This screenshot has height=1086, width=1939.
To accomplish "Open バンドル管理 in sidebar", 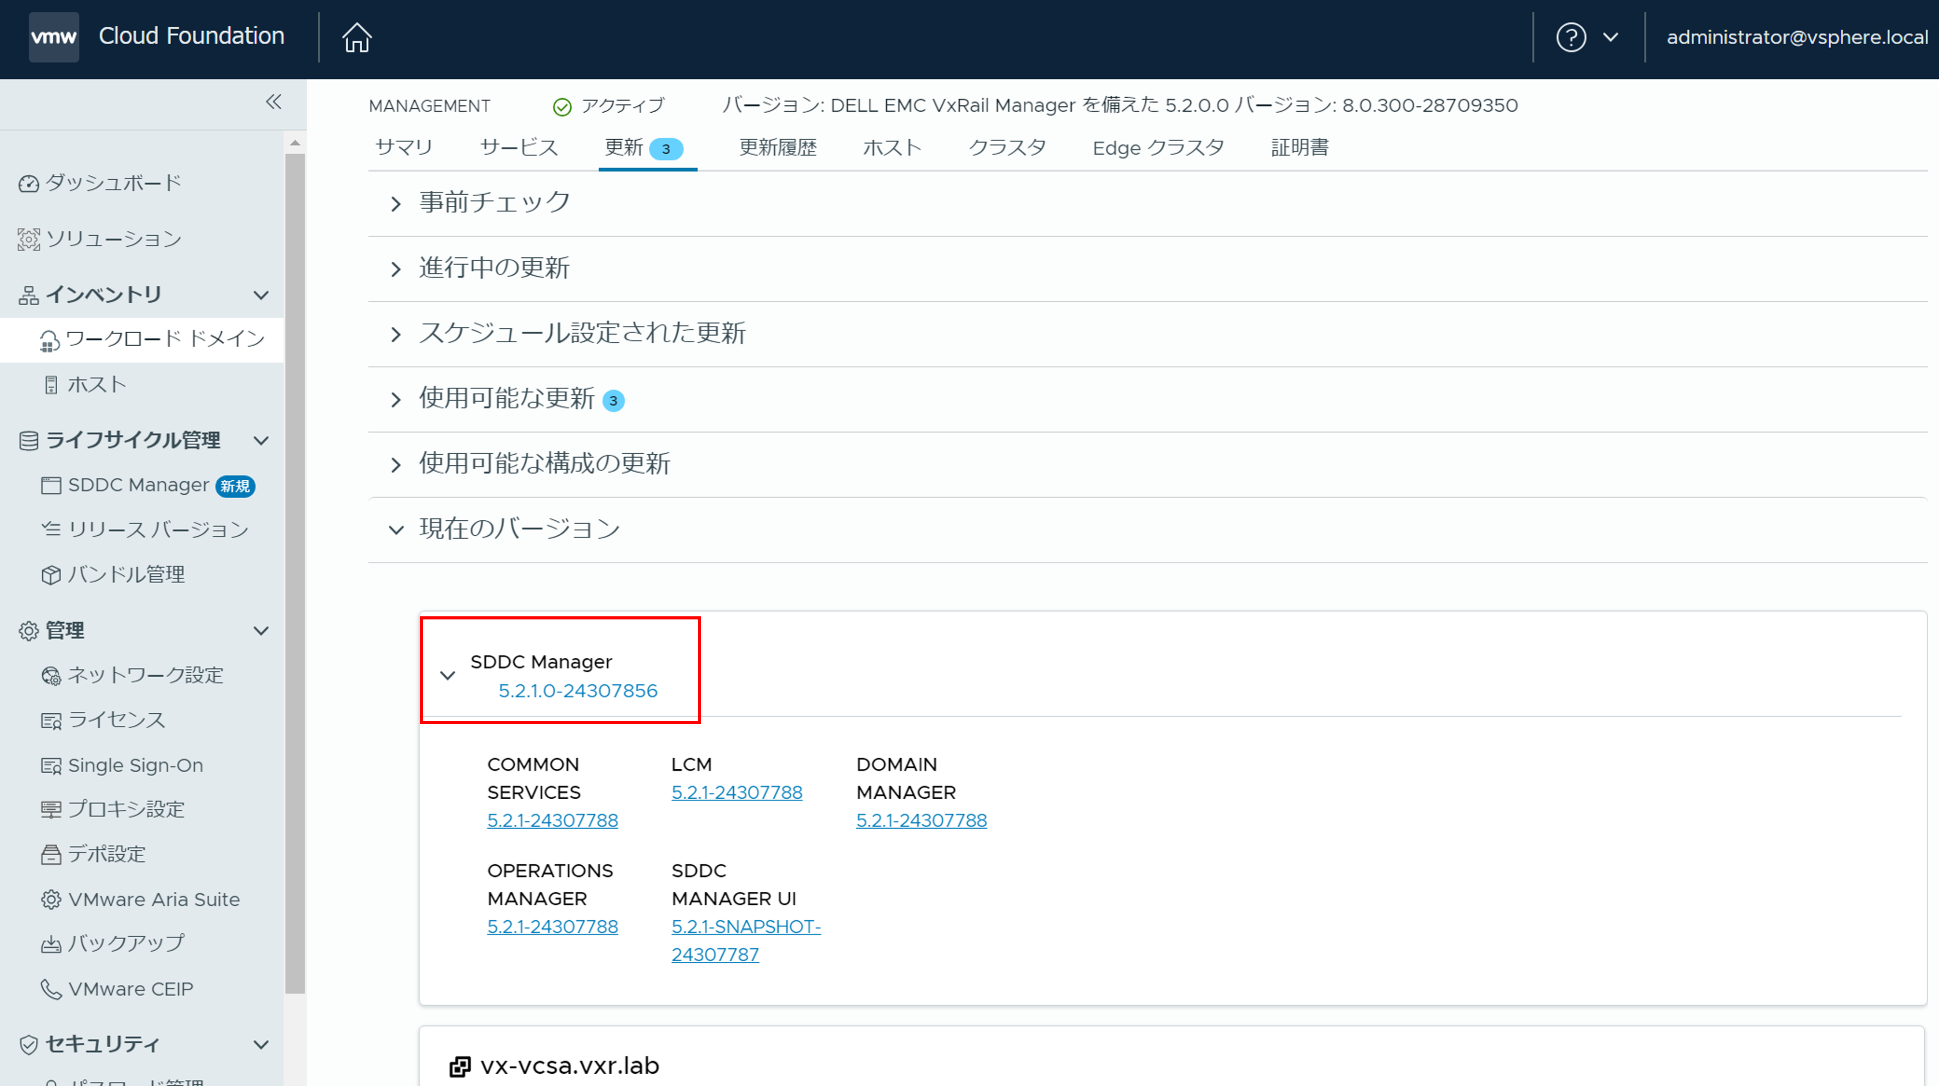I will (126, 575).
